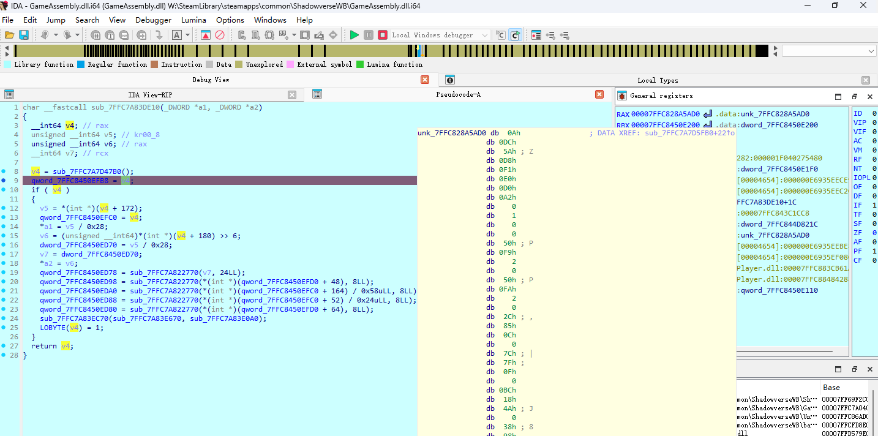Click the Open file folder icon
The width and height of the screenshot is (878, 436).
tap(10, 35)
